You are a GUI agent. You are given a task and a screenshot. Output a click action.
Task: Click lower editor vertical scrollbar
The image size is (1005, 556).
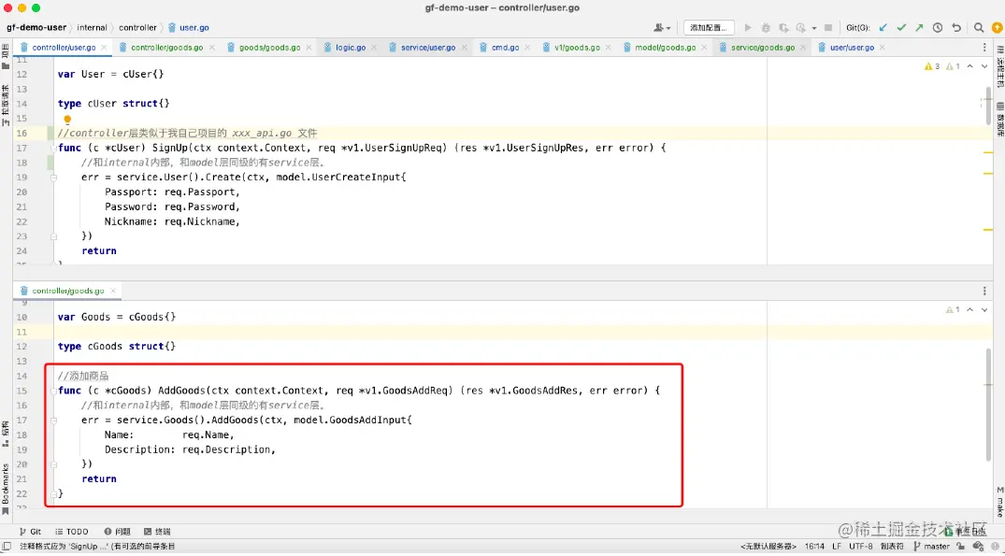(x=989, y=404)
